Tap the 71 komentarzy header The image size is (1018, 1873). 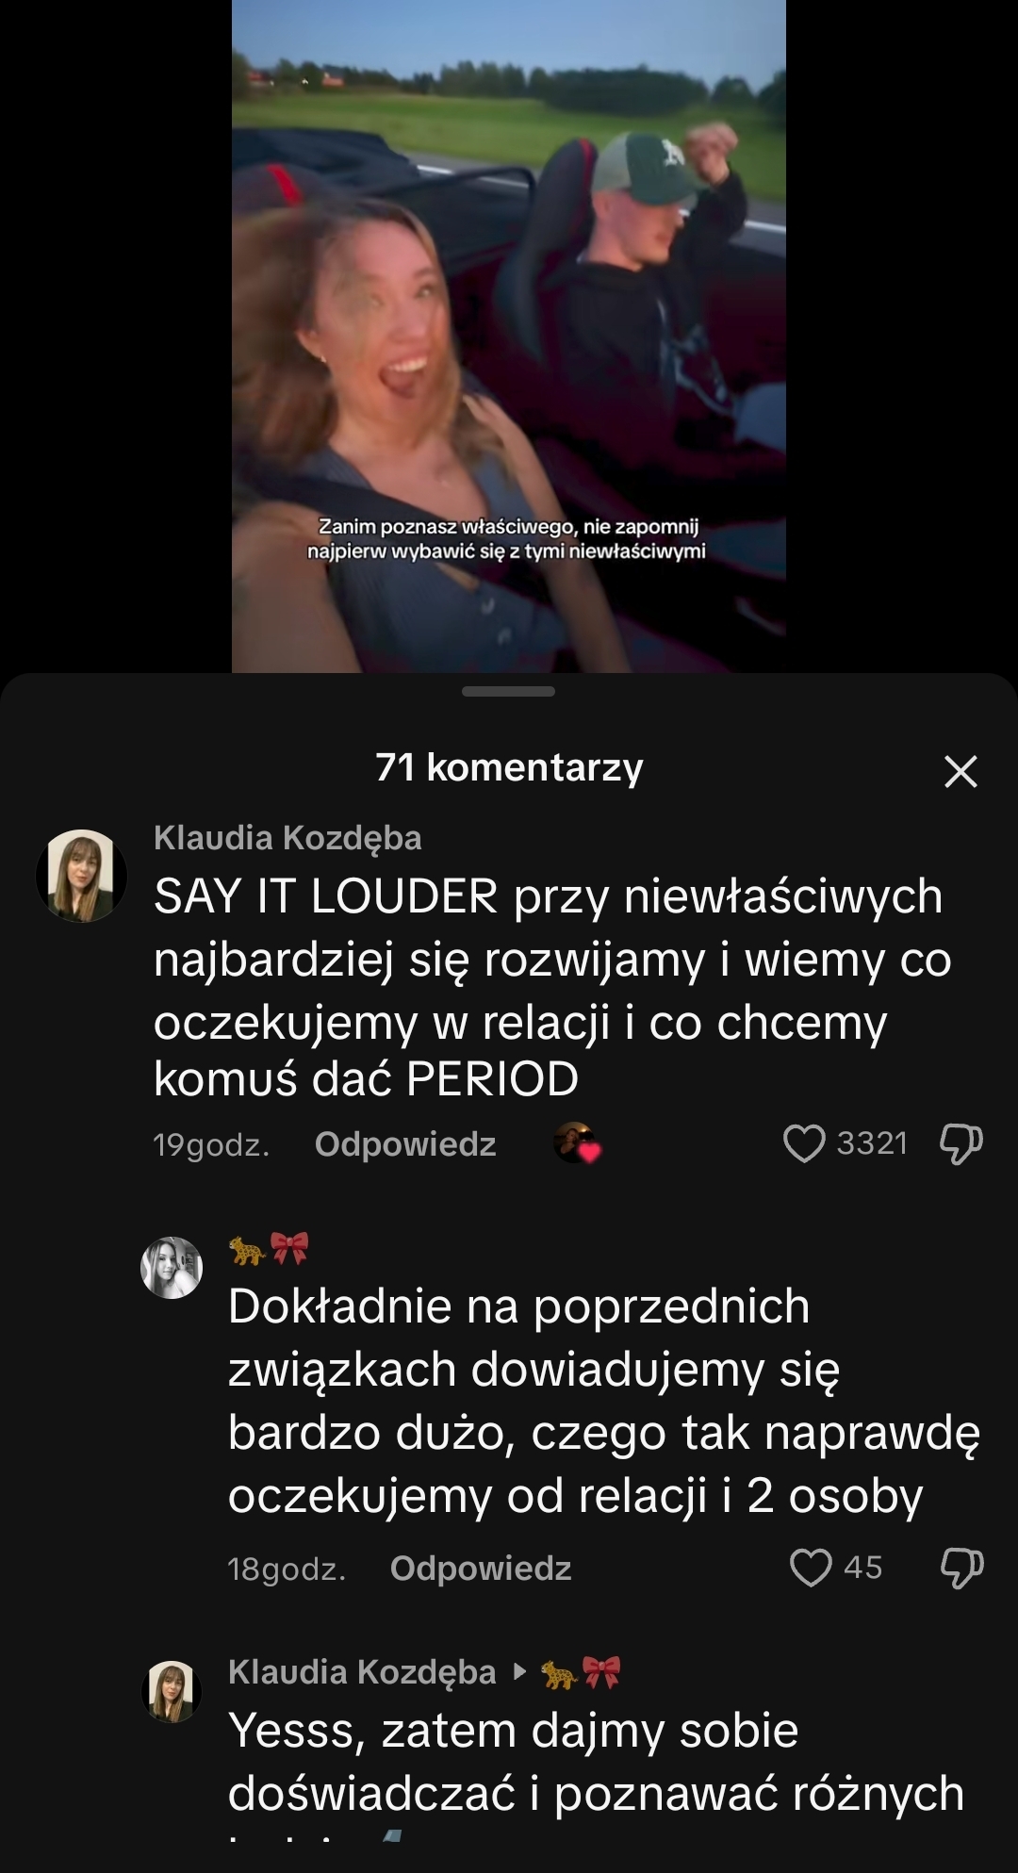(x=509, y=767)
